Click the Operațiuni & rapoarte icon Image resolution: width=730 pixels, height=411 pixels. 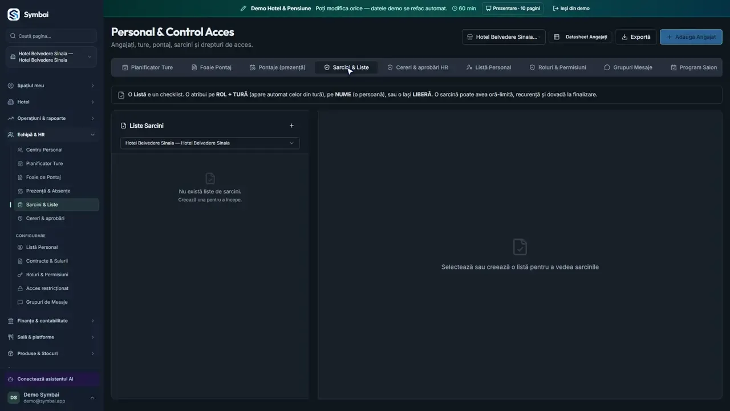coord(11,118)
